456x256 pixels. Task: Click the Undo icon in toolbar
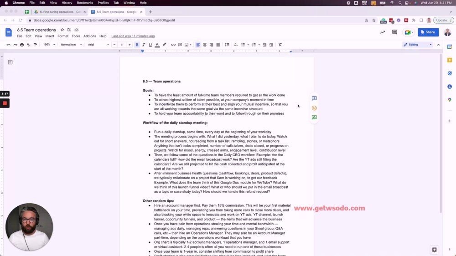(x=8, y=45)
